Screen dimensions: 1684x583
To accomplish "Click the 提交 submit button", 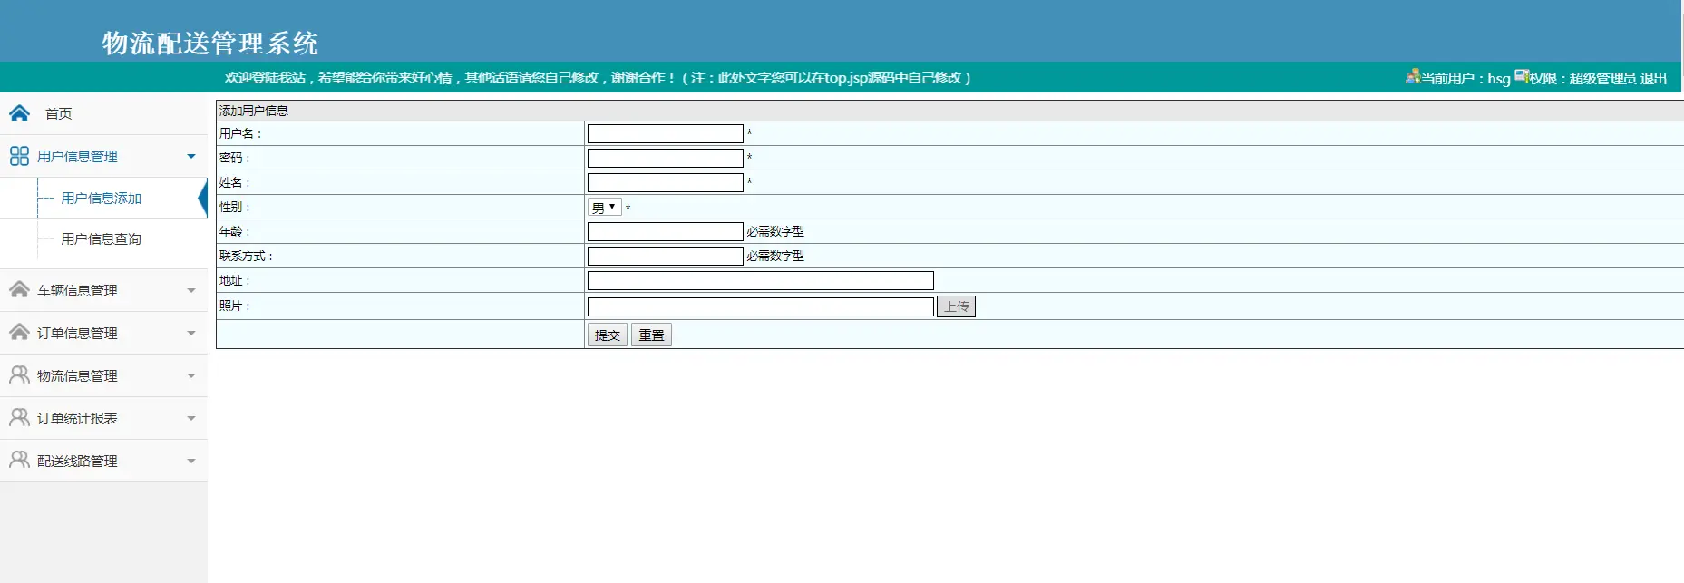I will pyautogui.click(x=608, y=335).
